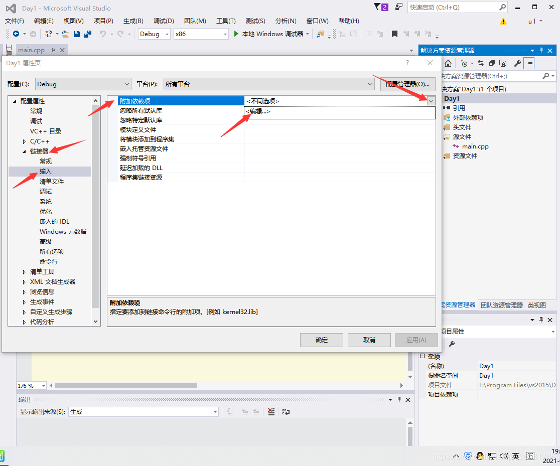Viewport: 560px width, 466px height.
Task: Click the system tray volume icon
Action: click(x=504, y=456)
